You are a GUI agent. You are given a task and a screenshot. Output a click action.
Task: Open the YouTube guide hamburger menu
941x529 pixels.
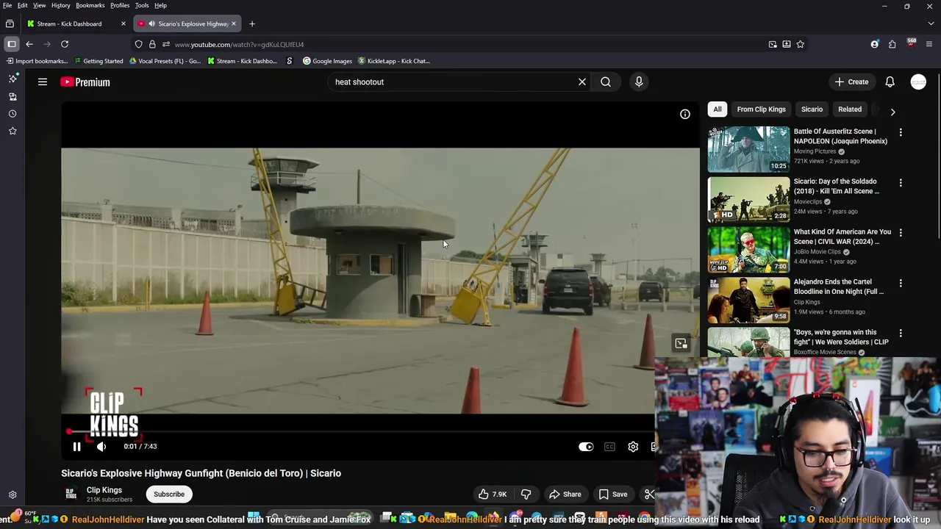pos(43,82)
